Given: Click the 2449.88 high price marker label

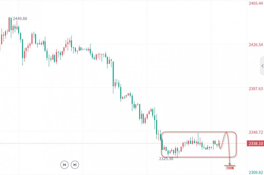Looking at the screenshot, I should (x=20, y=19).
